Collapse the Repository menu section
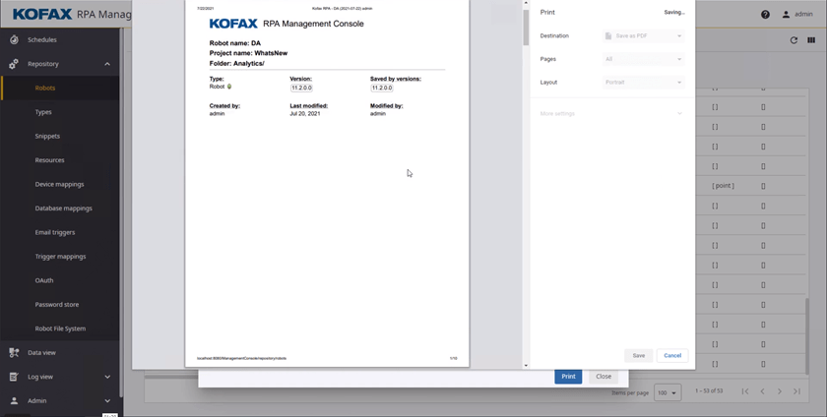The width and height of the screenshot is (827, 417). pos(107,64)
